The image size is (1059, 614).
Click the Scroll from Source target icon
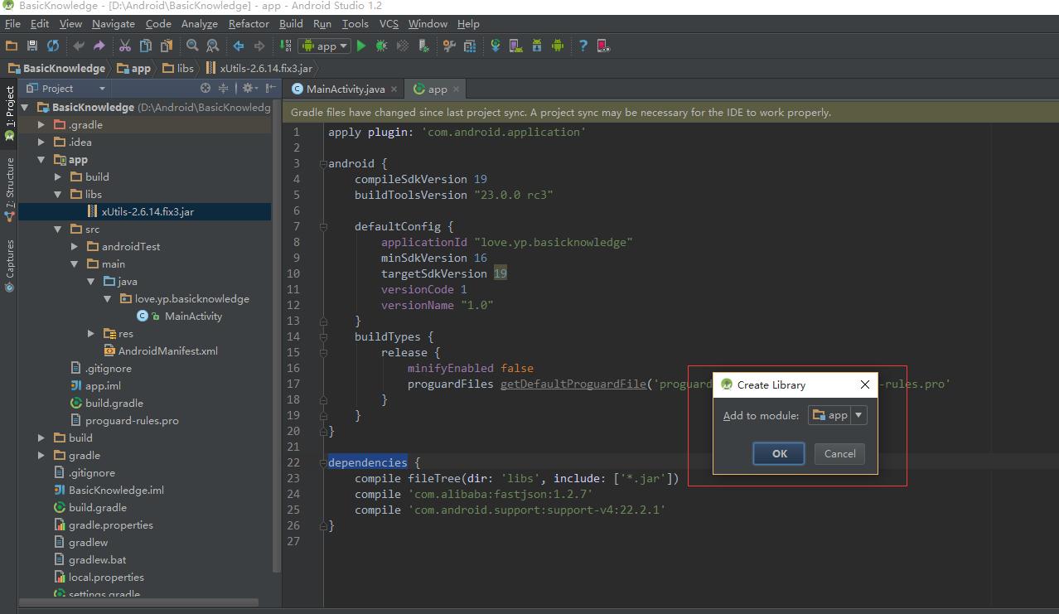(206, 88)
